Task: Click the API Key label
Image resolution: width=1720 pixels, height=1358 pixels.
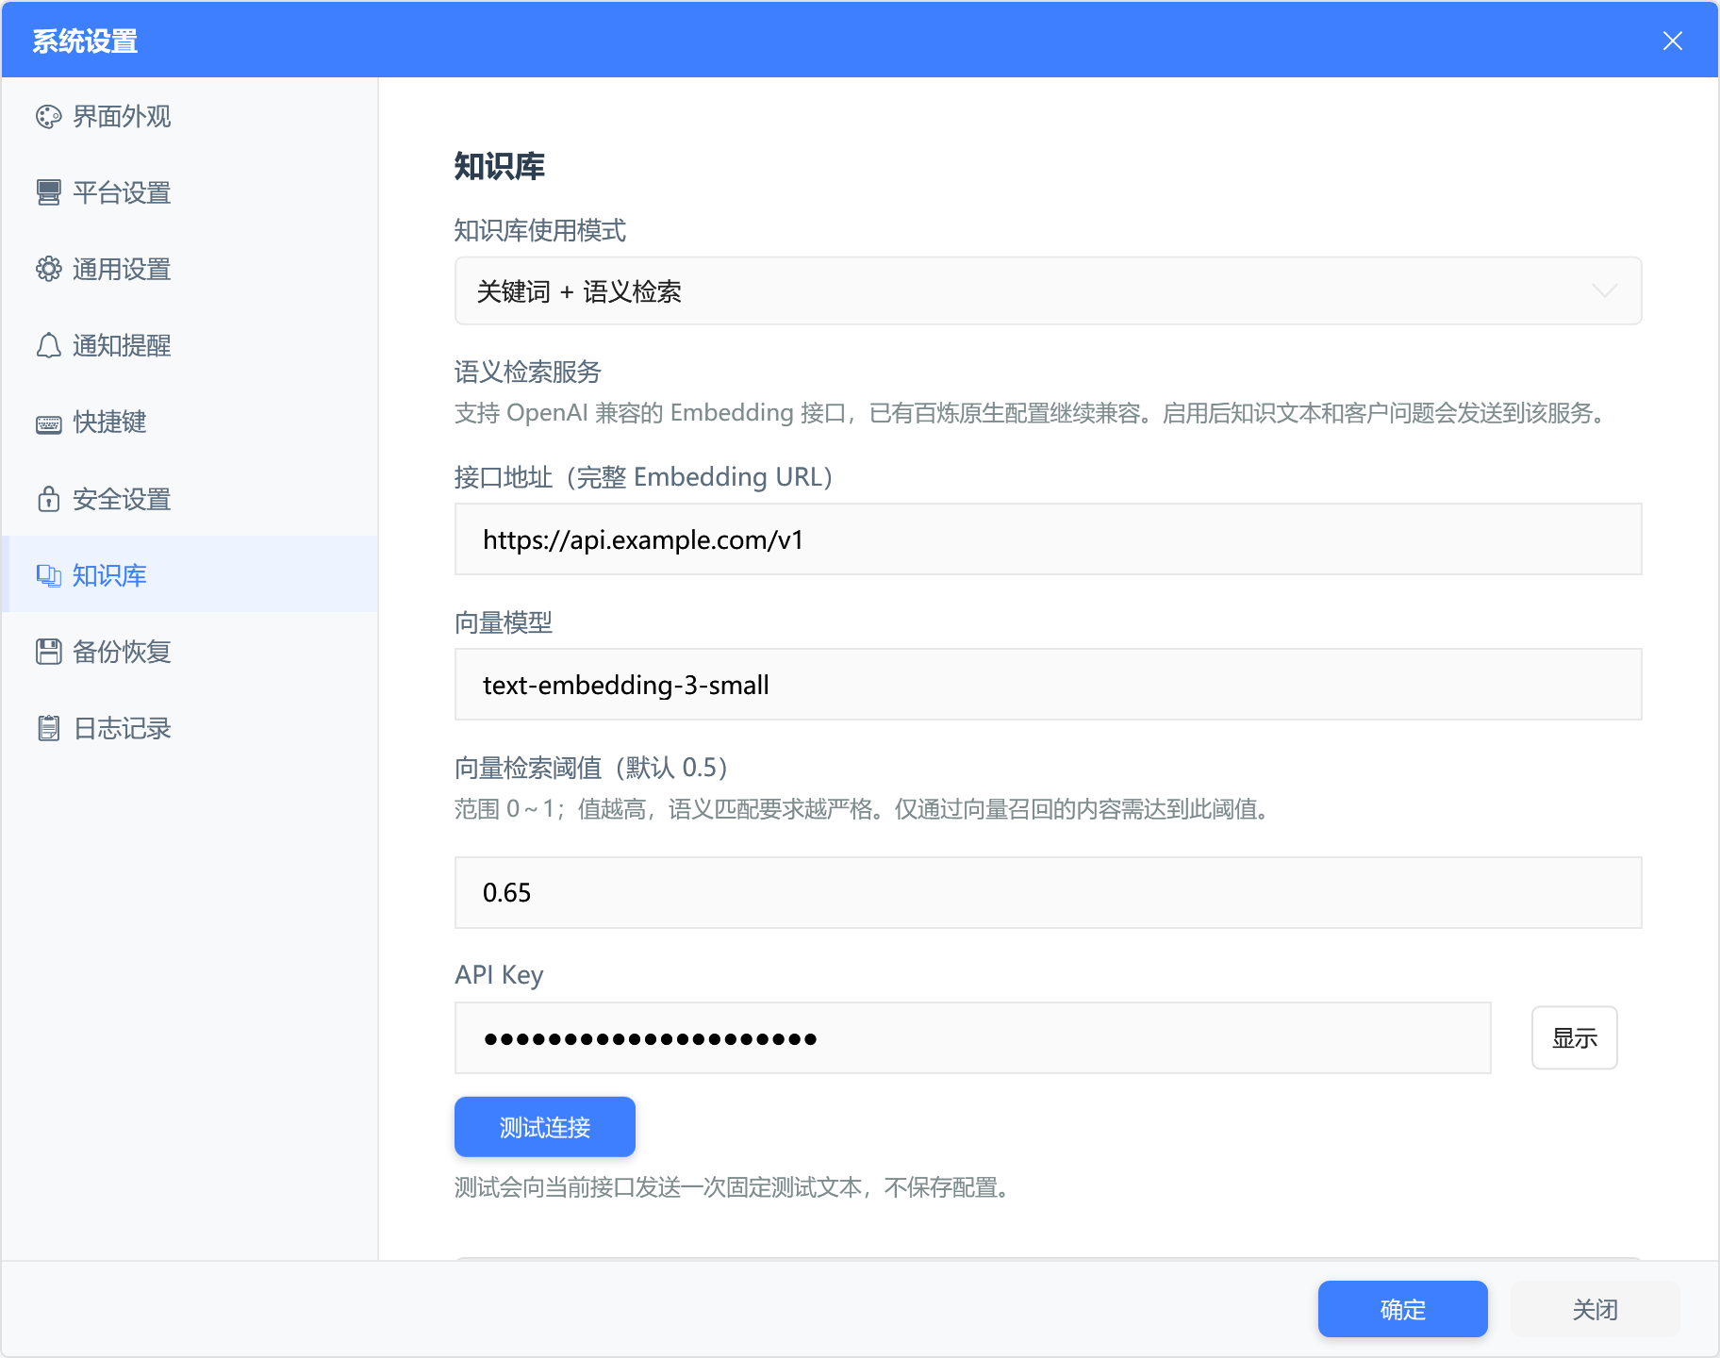Action: click(x=499, y=975)
